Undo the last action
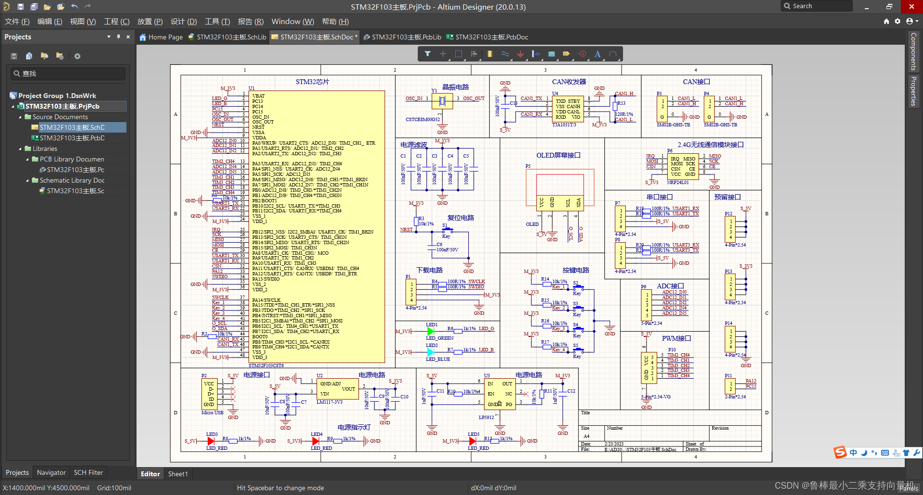The width and height of the screenshot is (923, 495). (x=74, y=7)
